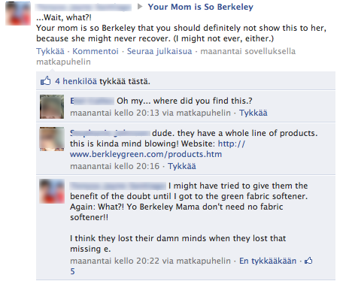
Task: Click the like-count thumb icon on last comment
Action: pos(308,261)
